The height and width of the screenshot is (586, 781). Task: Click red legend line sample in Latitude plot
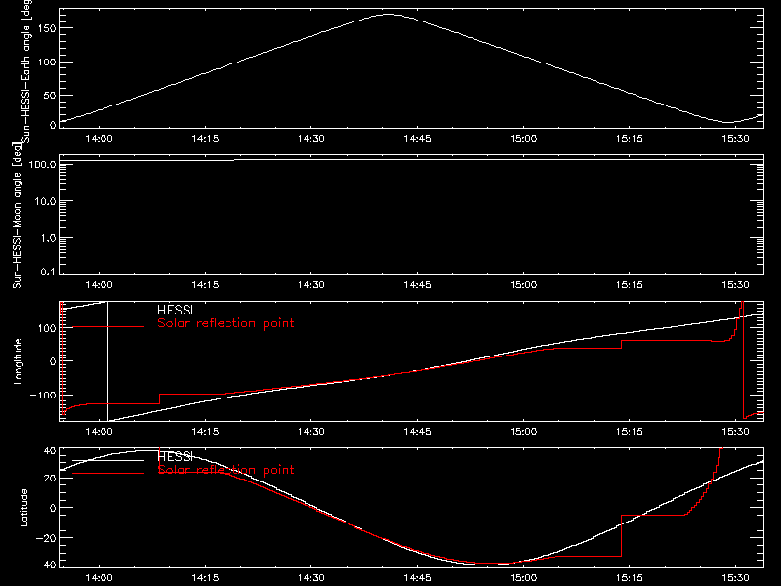coord(108,473)
